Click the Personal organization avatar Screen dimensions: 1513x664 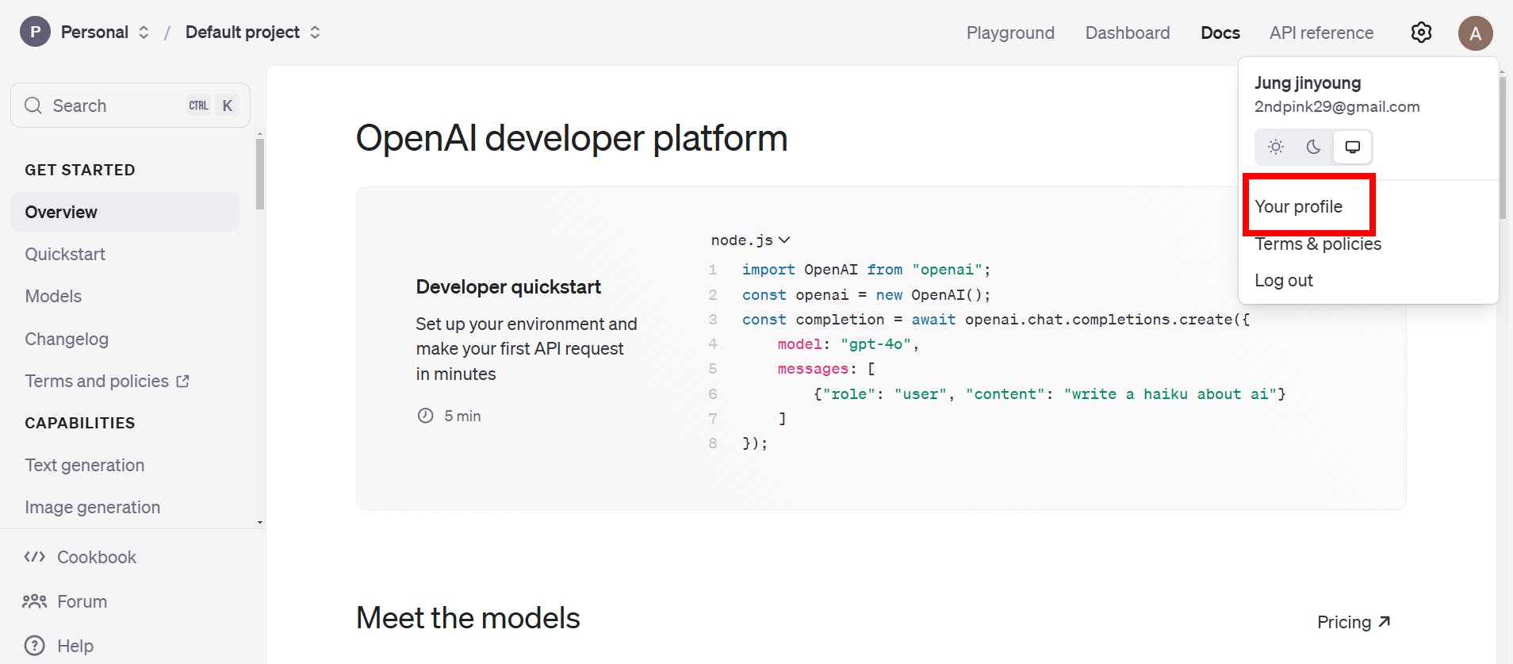tap(35, 33)
